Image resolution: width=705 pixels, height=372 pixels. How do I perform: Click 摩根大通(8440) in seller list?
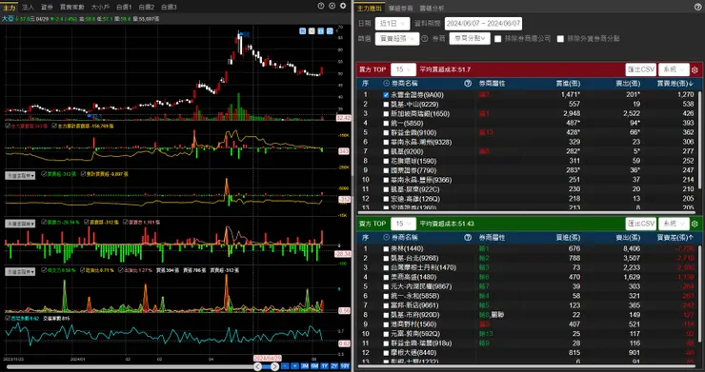point(413,353)
